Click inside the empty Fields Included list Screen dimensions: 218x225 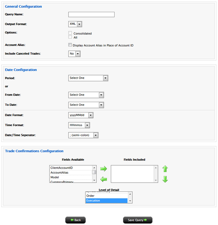point(132,174)
